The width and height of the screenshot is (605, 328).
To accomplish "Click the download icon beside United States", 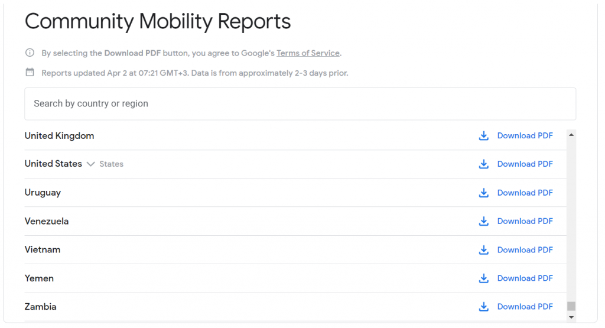I will [483, 164].
